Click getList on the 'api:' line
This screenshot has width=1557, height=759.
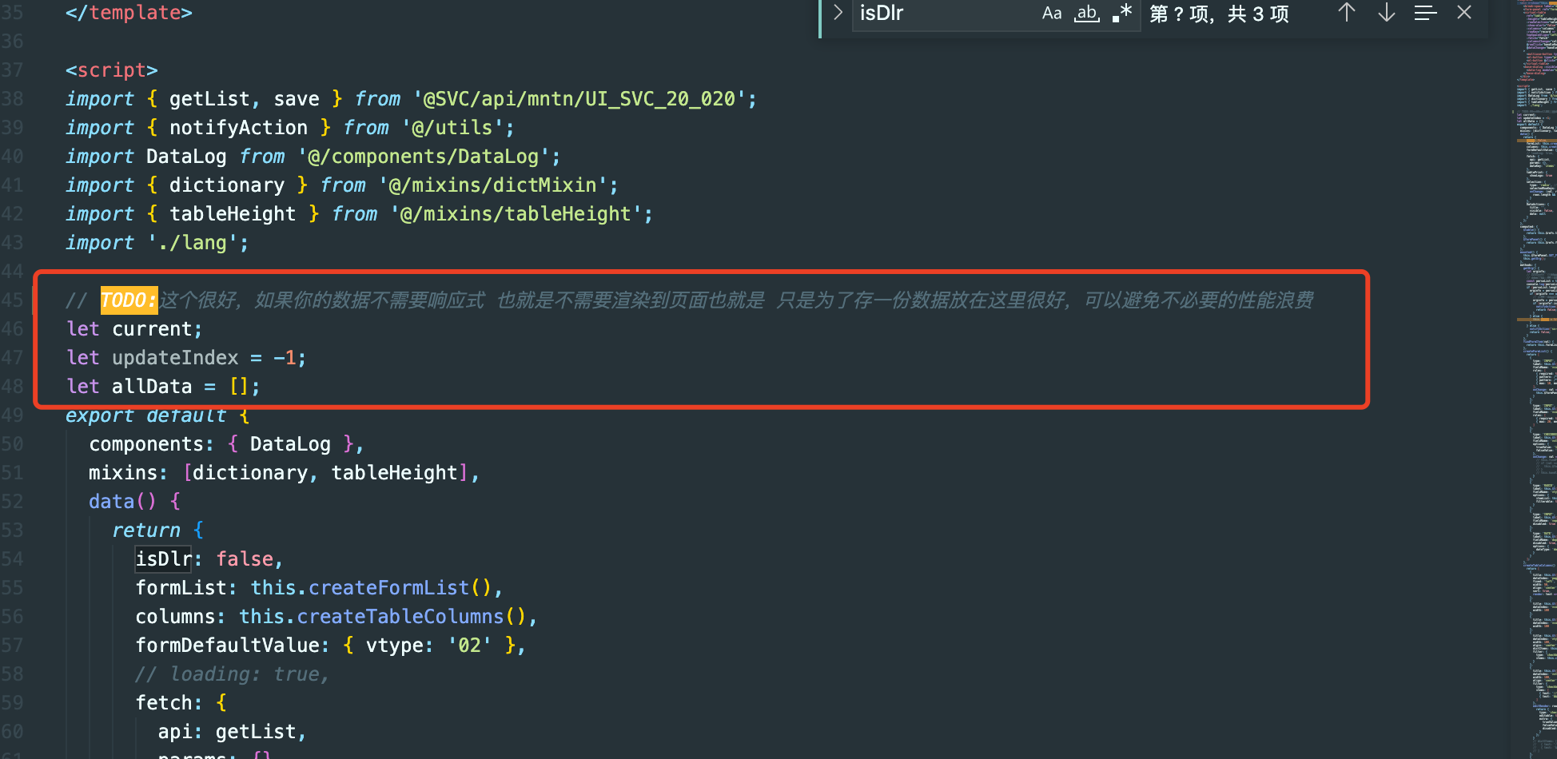pyautogui.click(x=256, y=732)
